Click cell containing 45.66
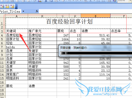This screenshot has width=132, height=98. coord(96,43)
